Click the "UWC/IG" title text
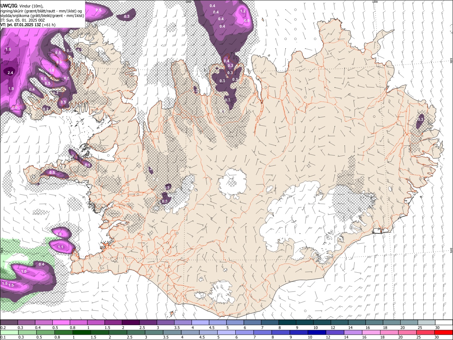The height and width of the screenshot is (340, 453). [x=8, y=6]
